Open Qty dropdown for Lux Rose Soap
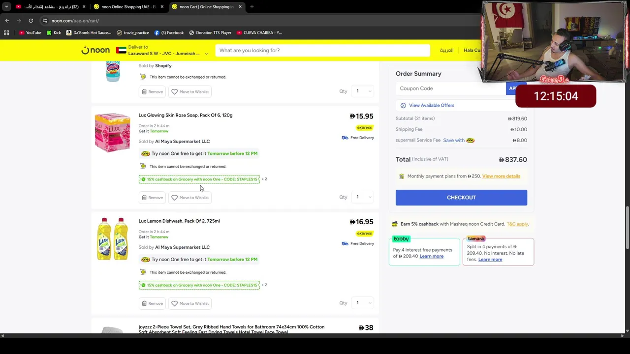 click(x=364, y=197)
